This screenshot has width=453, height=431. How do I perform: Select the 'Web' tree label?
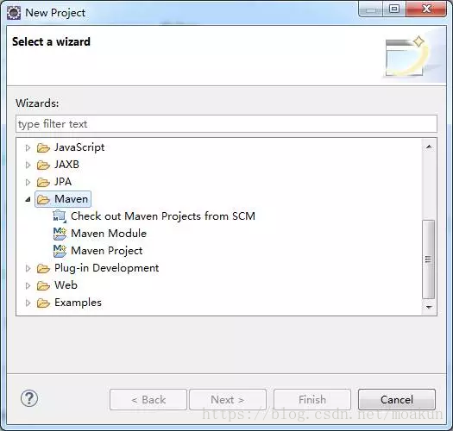pyautogui.click(x=66, y=285)
